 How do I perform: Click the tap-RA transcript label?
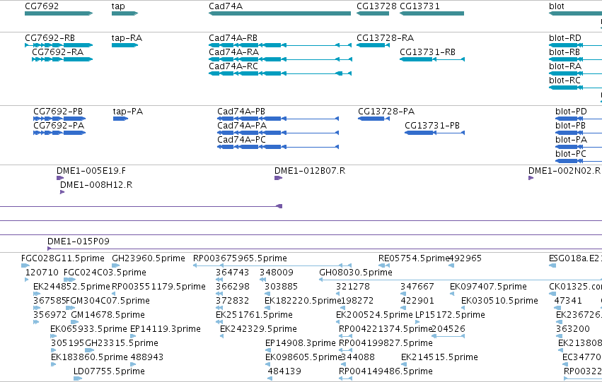(x=127, y=38)
